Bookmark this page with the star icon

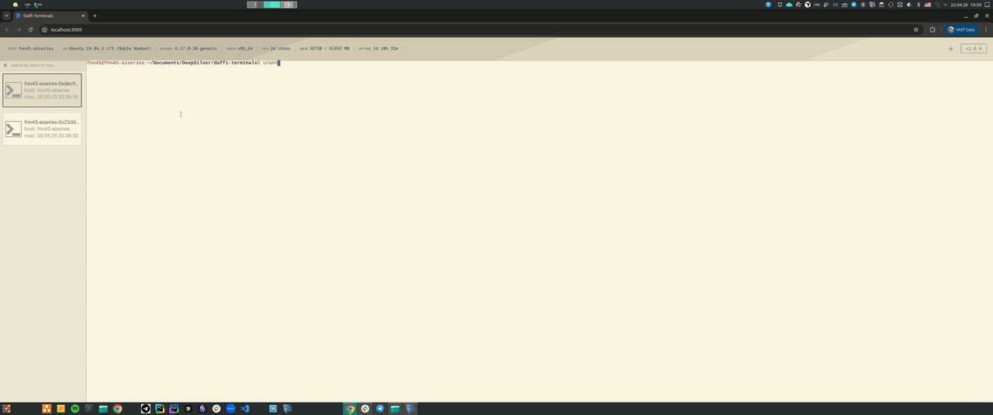916,29
